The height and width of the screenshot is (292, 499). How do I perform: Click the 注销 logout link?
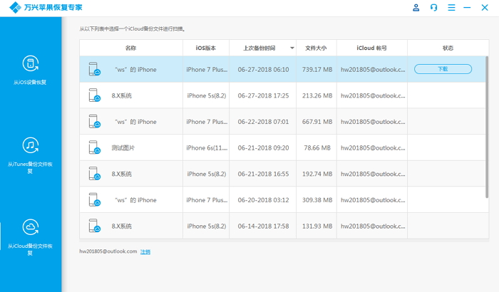(145, 251)
